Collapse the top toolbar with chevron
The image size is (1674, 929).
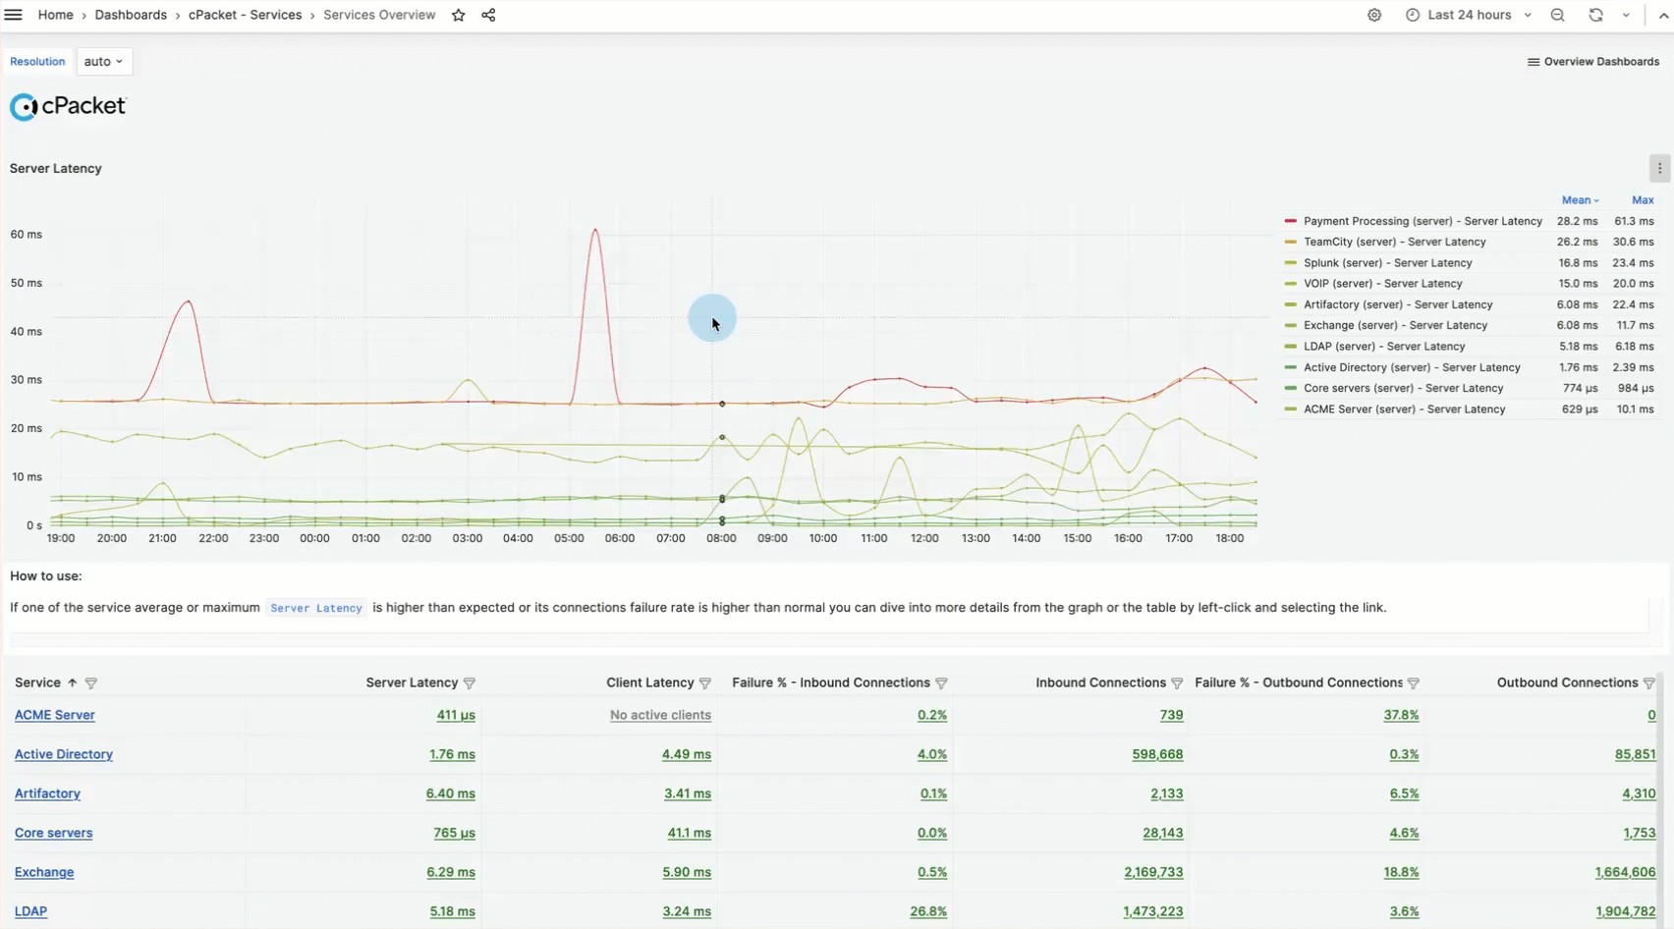tap(1663, 15)
